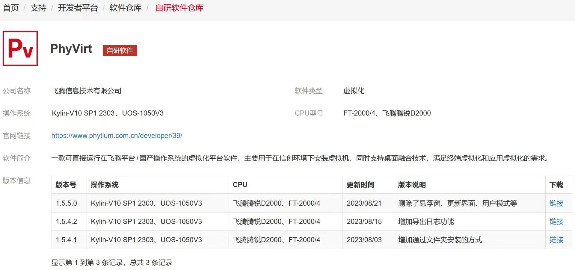Open the phytium.com.cn developer/39 link

pos(117,136)
